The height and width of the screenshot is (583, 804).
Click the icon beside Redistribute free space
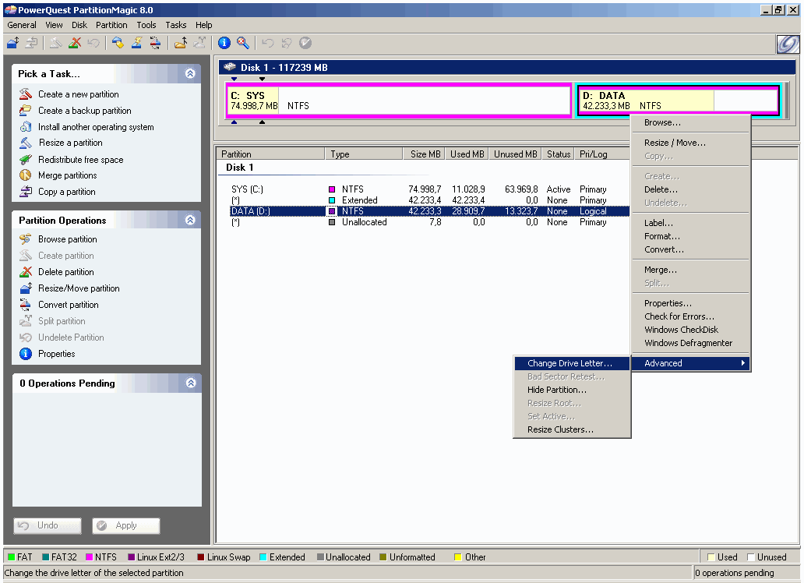pyautogui.click(x=26, y=160)
